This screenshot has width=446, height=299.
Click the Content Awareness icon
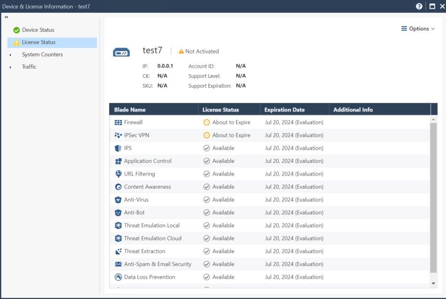tap(119, 187)
